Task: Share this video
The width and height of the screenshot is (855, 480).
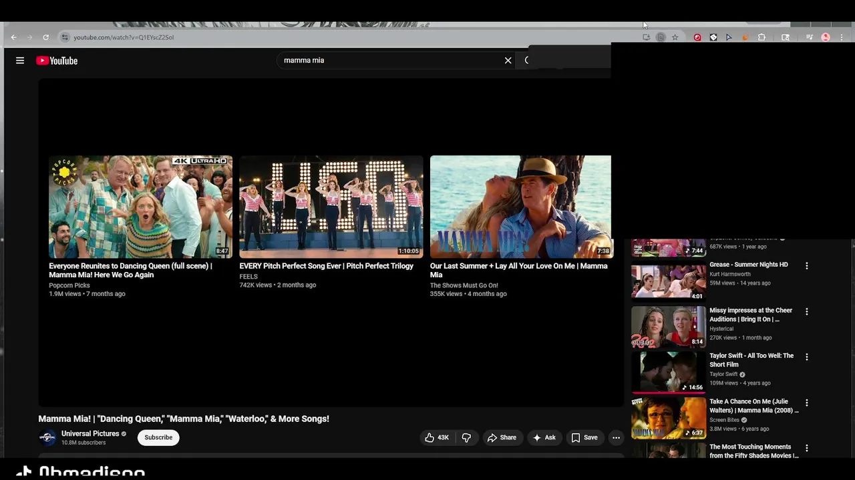Action: tap(502, 437)
